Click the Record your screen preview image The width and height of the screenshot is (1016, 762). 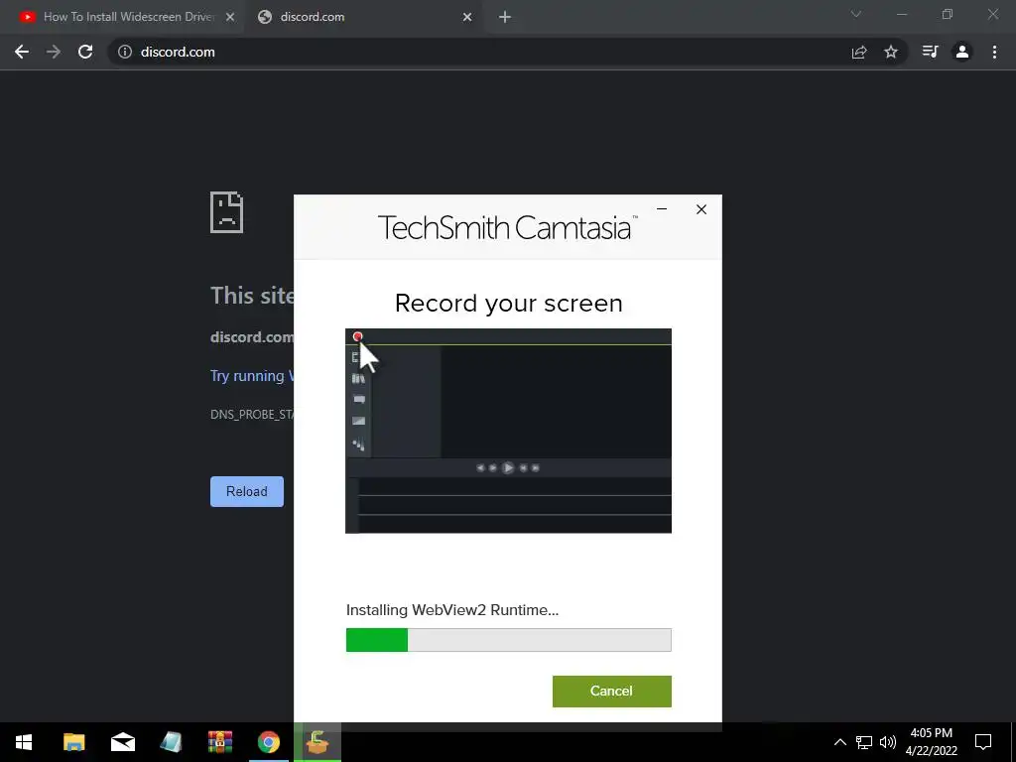pos(509,431)
